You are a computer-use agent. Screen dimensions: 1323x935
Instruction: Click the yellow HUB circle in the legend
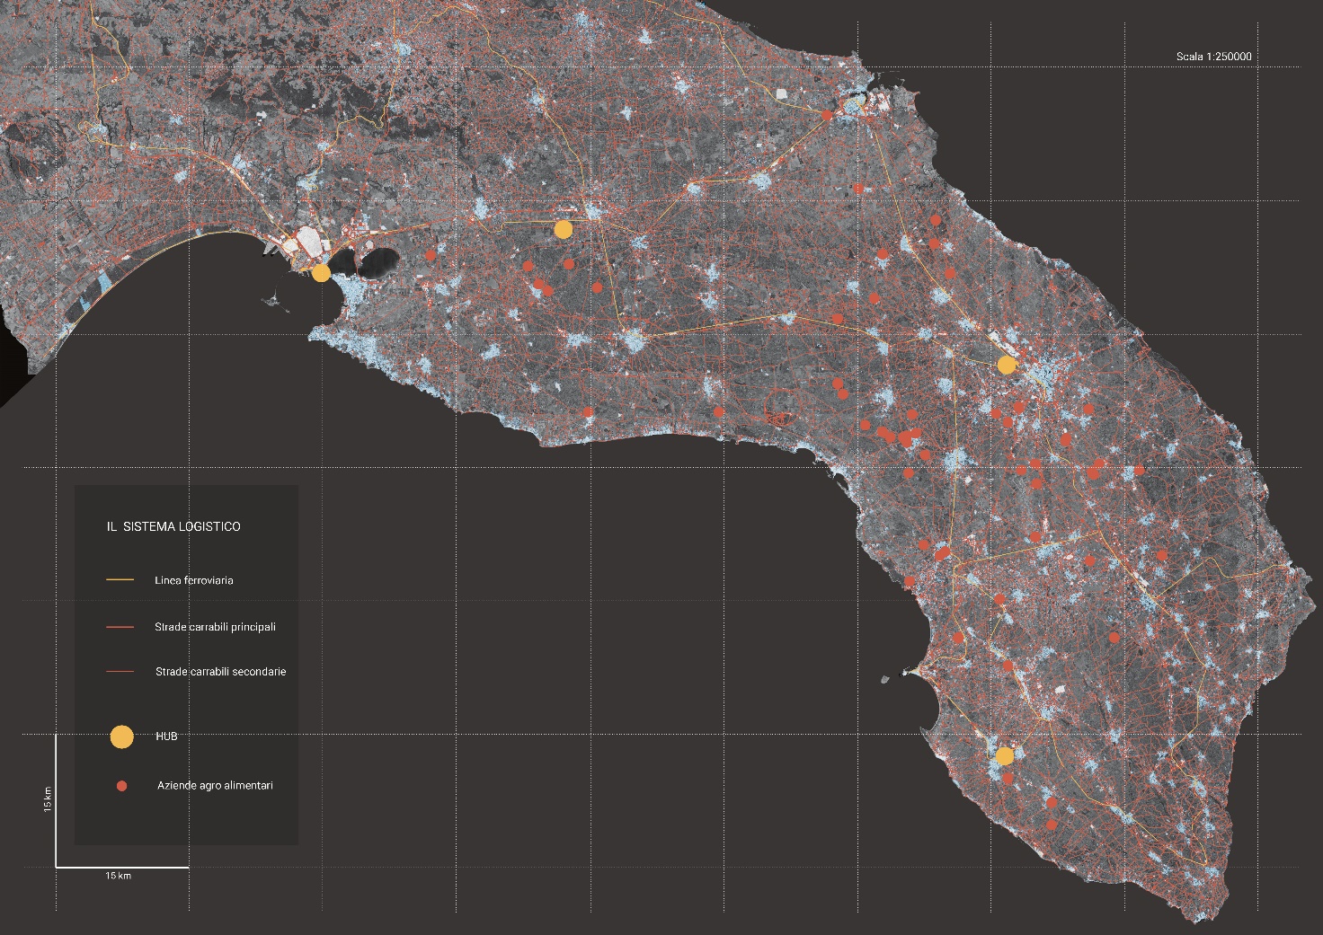[121, 737]
